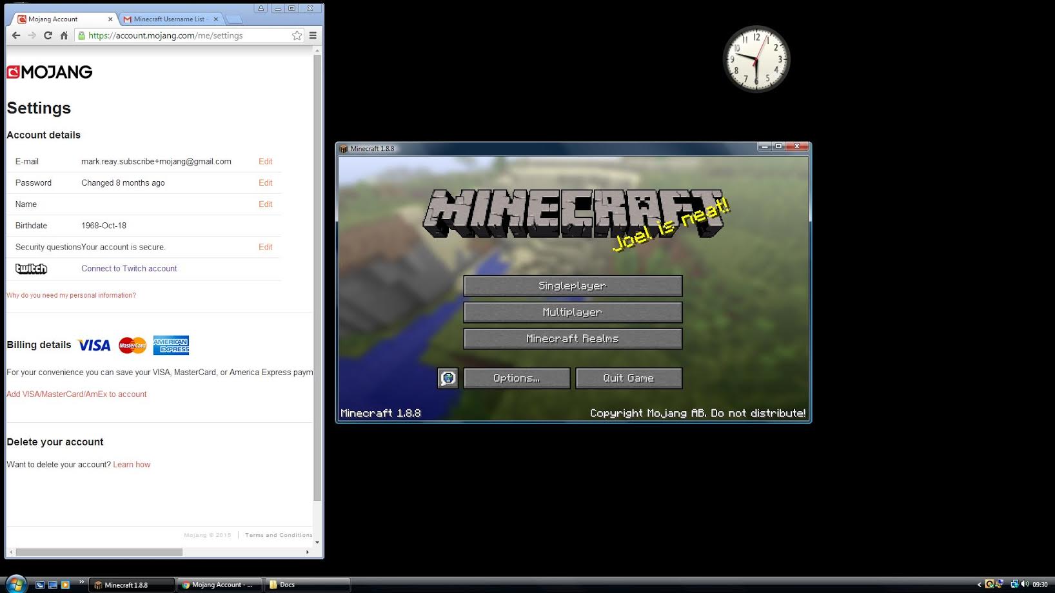Click the Minecraft window title bar icon
The width and height of the screenshot is (1055, 593).
[x=344, y=149]
